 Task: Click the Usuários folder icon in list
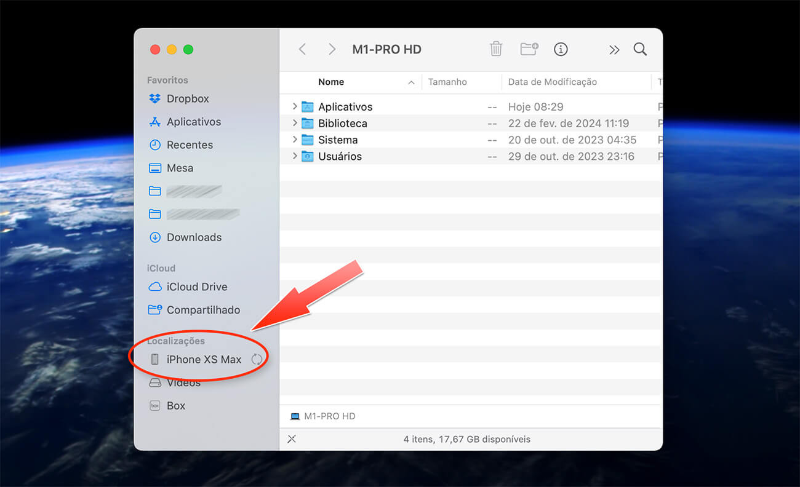(307, 157)
